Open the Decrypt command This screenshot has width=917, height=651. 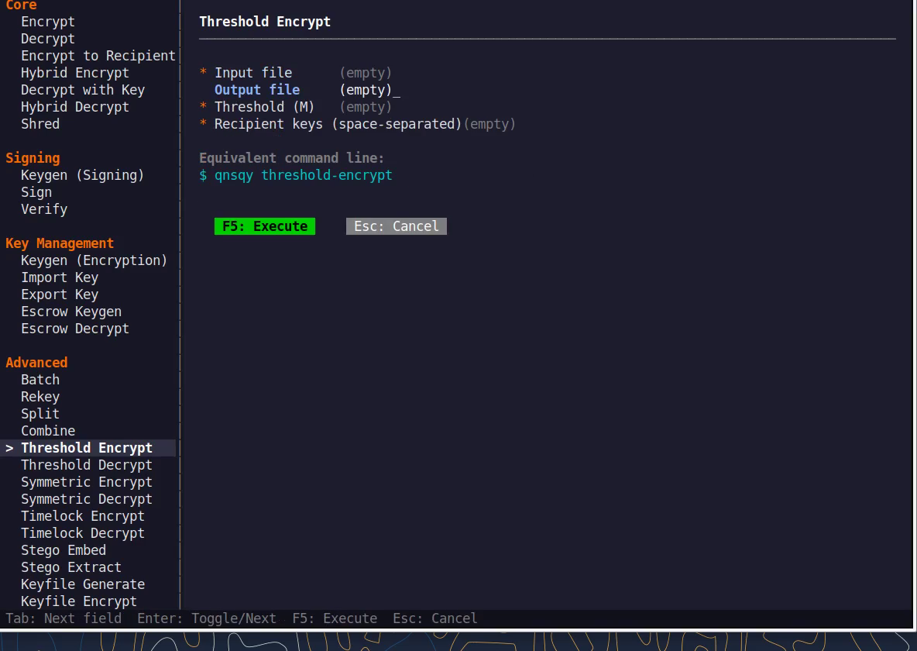click(x=48, y=39)
